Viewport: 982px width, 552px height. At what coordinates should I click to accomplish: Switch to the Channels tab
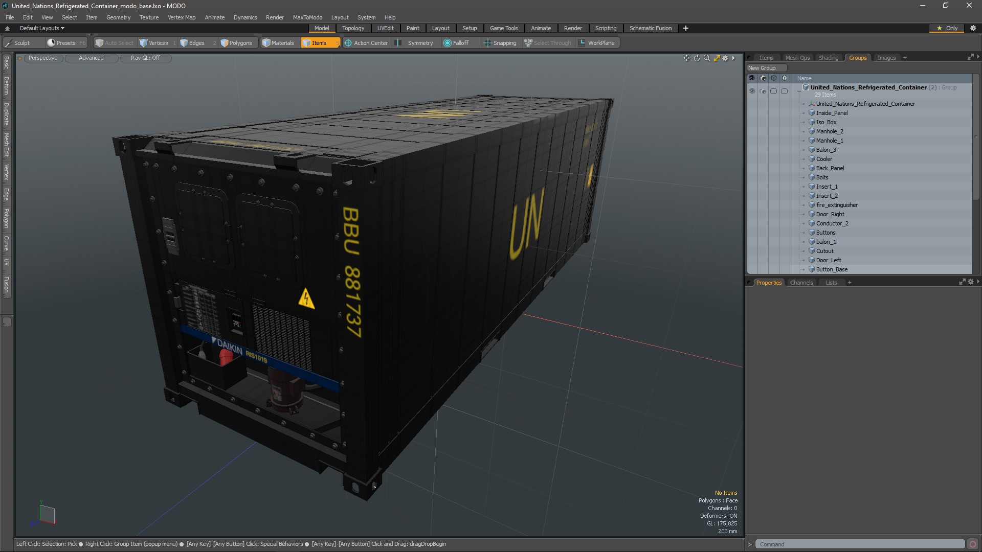tap(801, 283)
